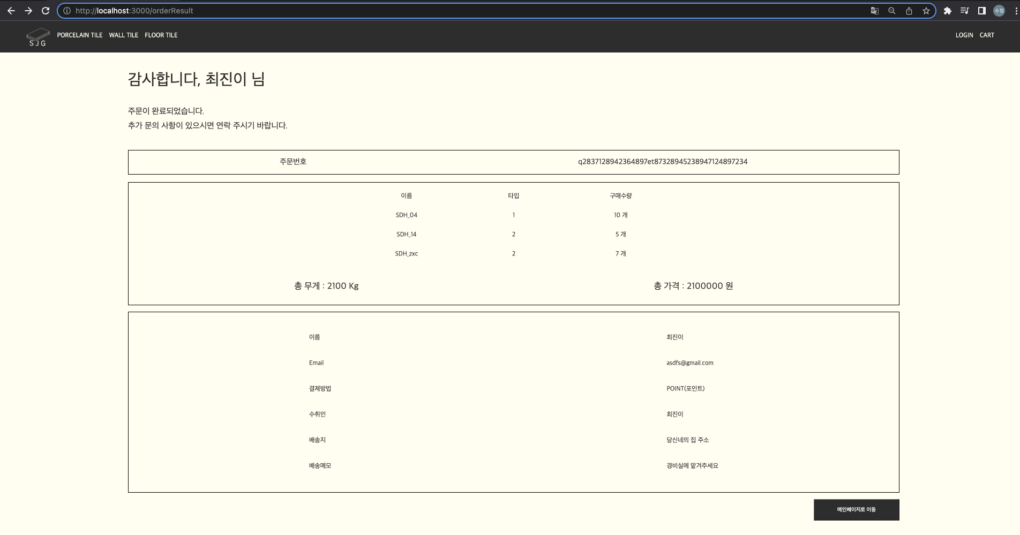1020x535 pixels.
Task: Open the Chrome three-dot menu
Action: click(1016, 11)
